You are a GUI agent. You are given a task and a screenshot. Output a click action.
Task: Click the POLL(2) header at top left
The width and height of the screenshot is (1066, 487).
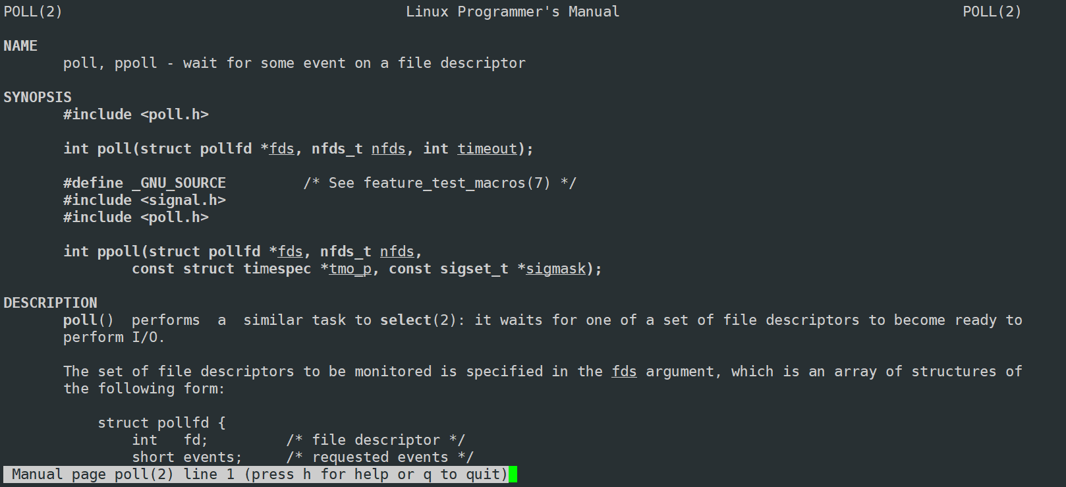coord(33,12)
